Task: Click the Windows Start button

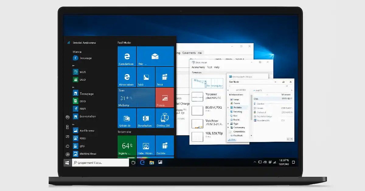Action: [67, 163]
